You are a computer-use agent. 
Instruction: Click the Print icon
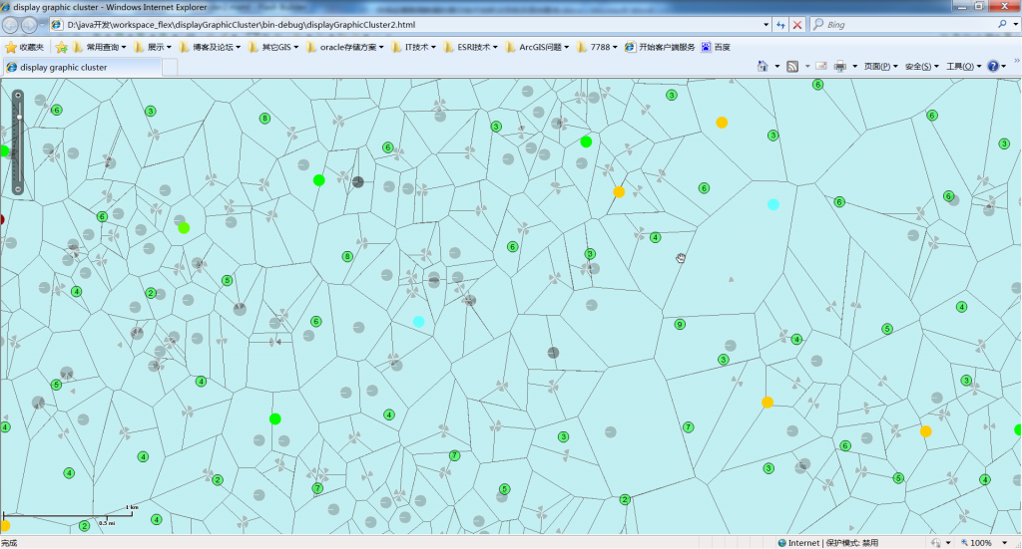840,67
